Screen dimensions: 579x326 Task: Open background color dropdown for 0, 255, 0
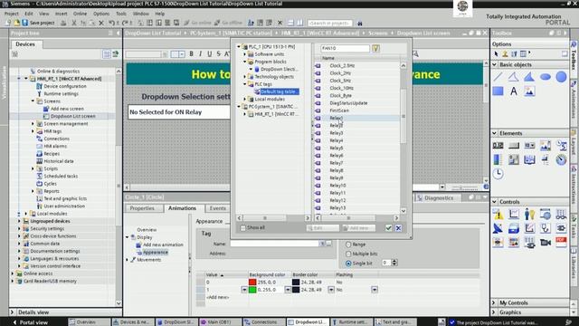coord(288,290)
